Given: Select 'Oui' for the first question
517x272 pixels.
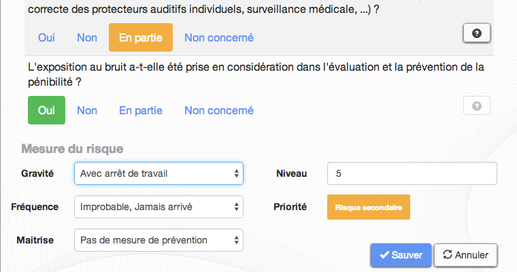Looking at the screenshot, I should (46, 38).
